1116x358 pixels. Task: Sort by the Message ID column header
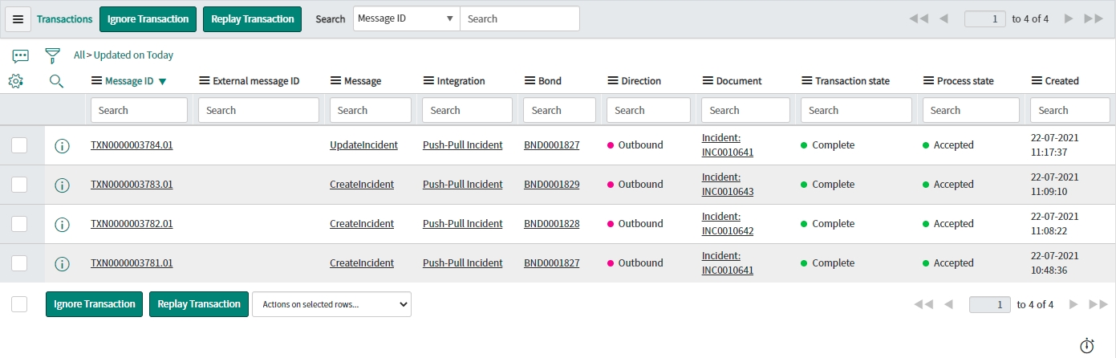point(129,81)
